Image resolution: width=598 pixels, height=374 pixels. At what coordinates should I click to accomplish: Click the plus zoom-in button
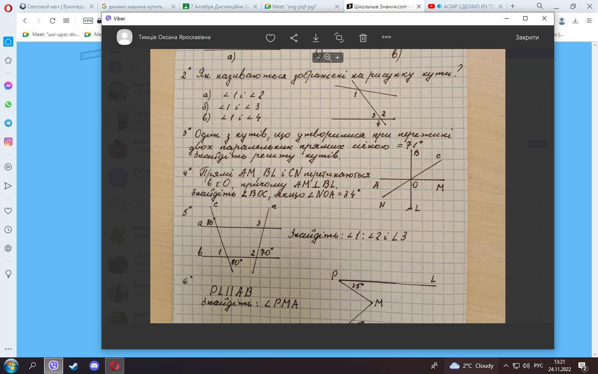(x=338, y=57)
